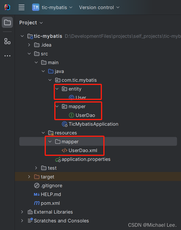Click the IntelliJ IDEA logo icon
This screenshot has height=230, width=181.
[7, 7]
